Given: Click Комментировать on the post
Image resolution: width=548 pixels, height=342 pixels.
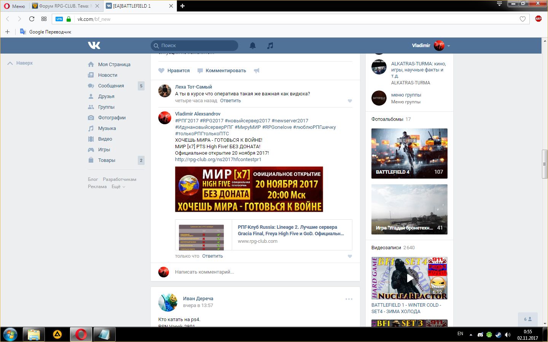Looking at the screenshot, I should [x=221, y=71].
